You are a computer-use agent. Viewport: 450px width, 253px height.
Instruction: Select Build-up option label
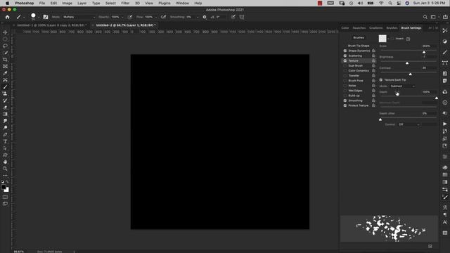(x=354, y=96)
